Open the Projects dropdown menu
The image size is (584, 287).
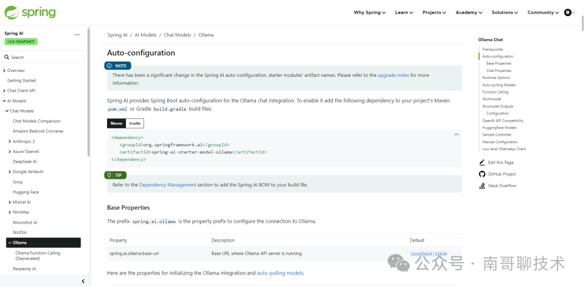coord(434,12)
